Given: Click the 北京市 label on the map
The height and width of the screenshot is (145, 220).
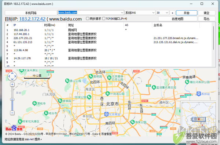Looking at the screenshot, I should tap(113, 104).
